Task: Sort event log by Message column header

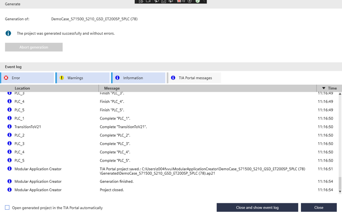Action: (x=112, y=88)
